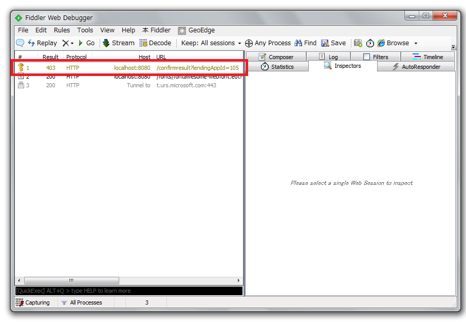Image resolution: width=466 pixels, height=322 pixels.
Task: Switch to the Log tab
Action: click(328, 56)
